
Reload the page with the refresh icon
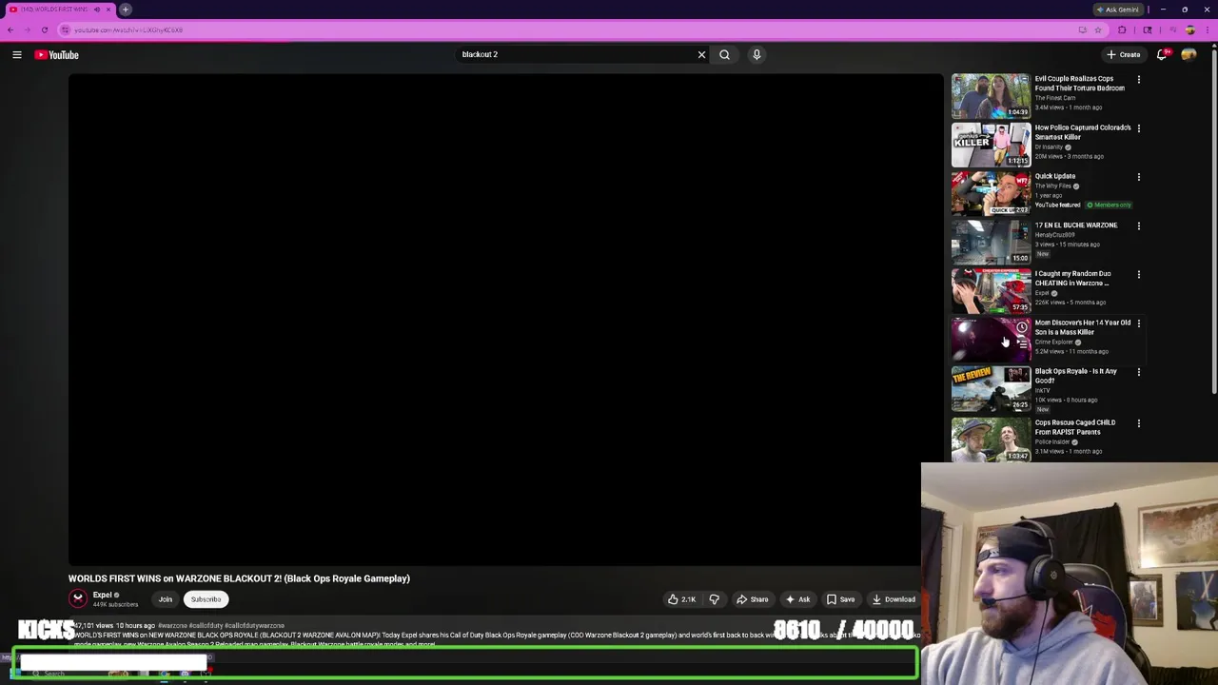tap(45, 29)
